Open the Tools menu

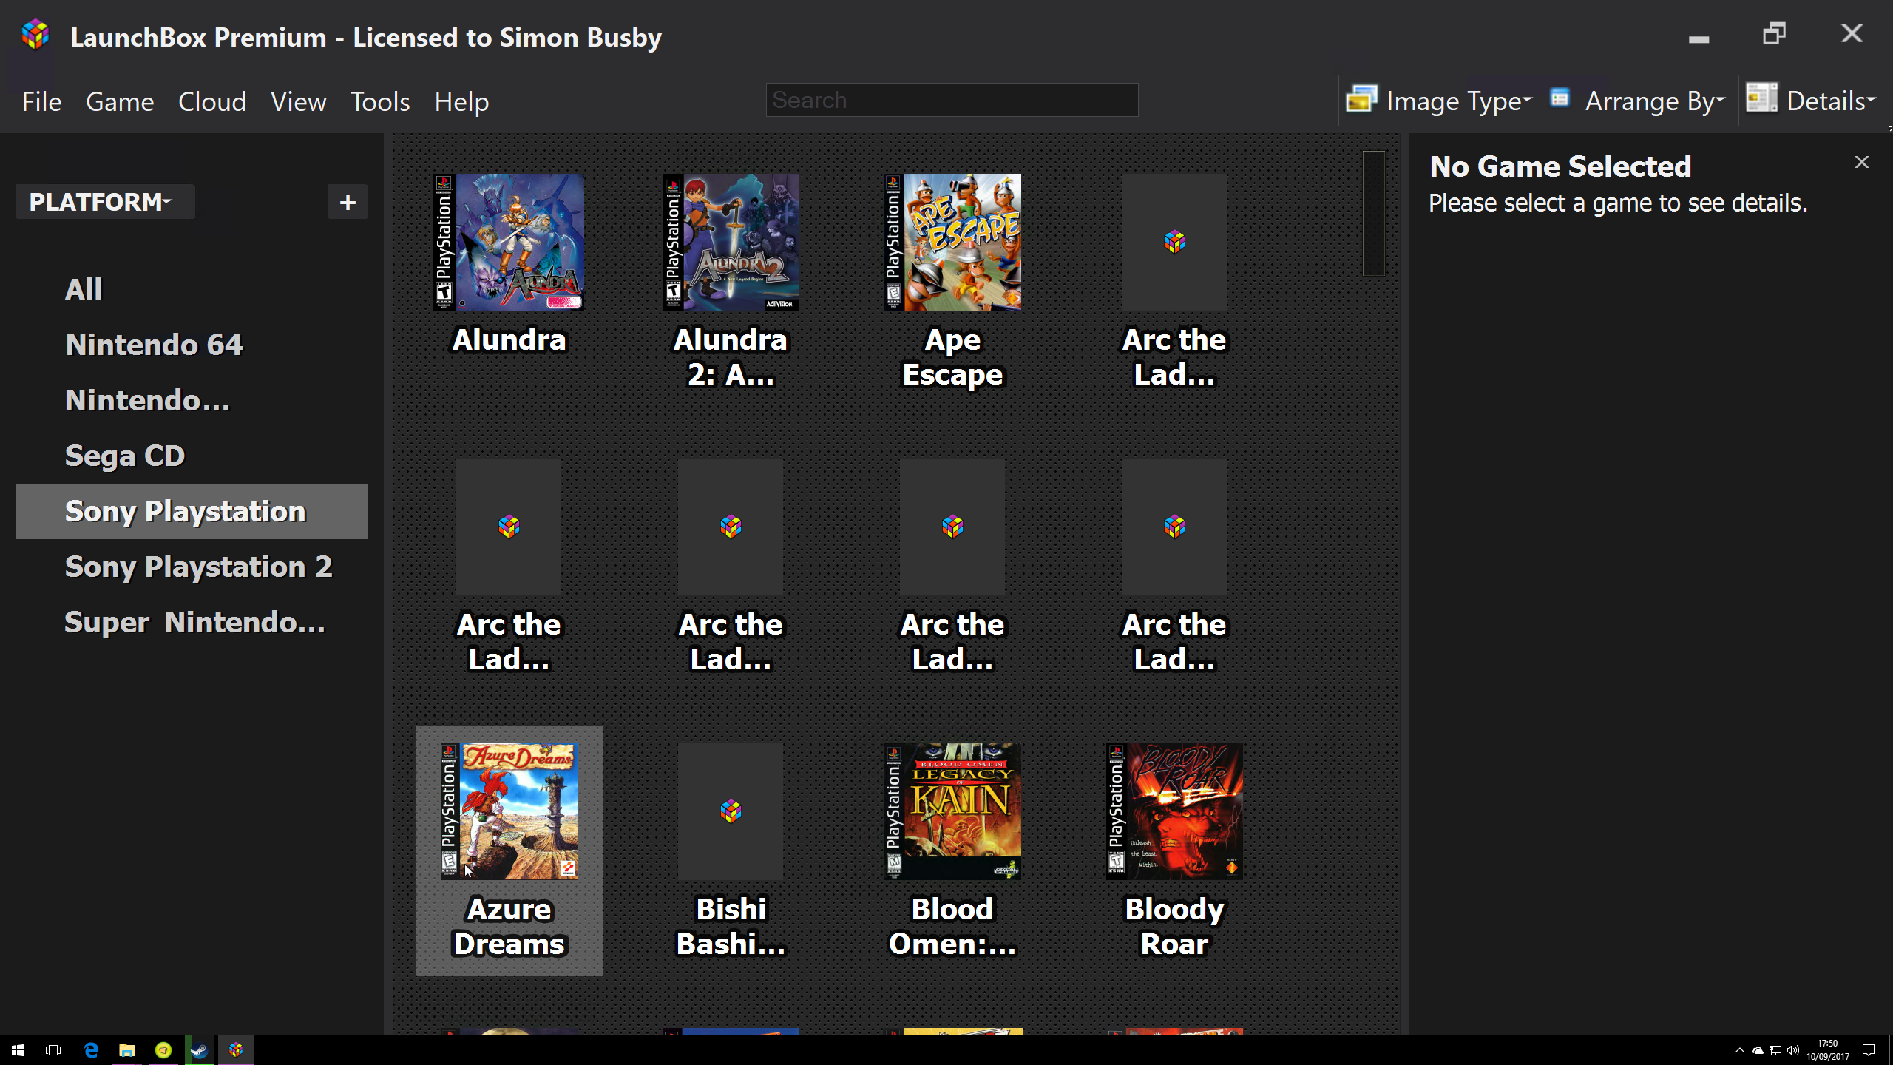380,101
